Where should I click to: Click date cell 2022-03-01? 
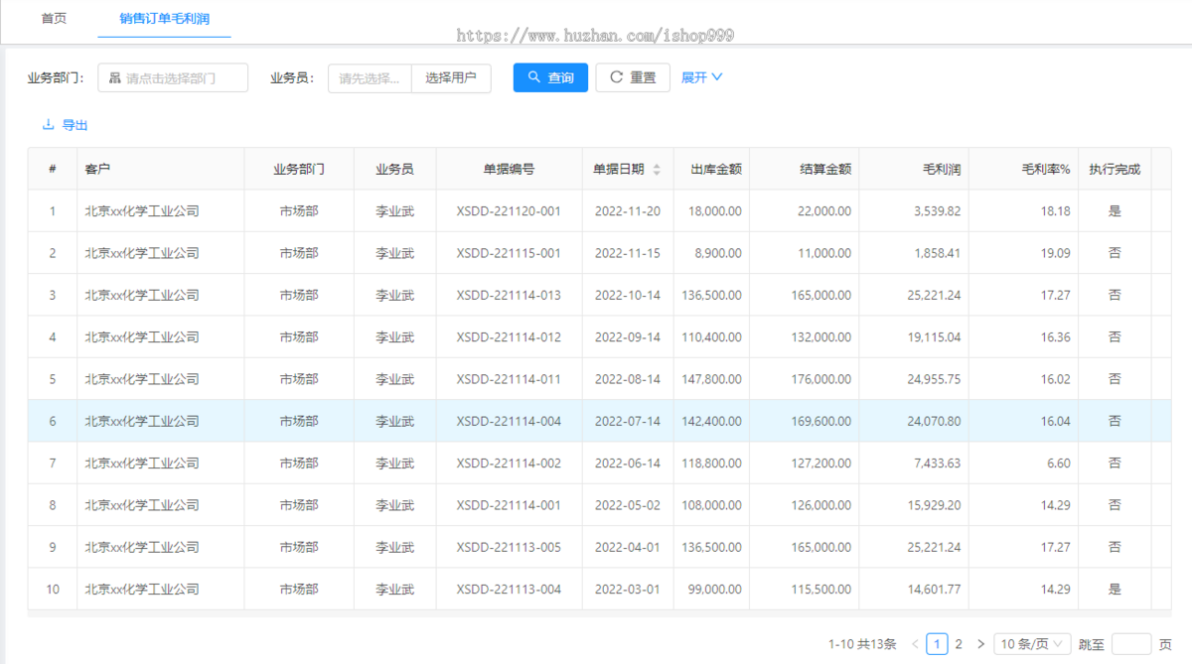click(x=627, y=590)
